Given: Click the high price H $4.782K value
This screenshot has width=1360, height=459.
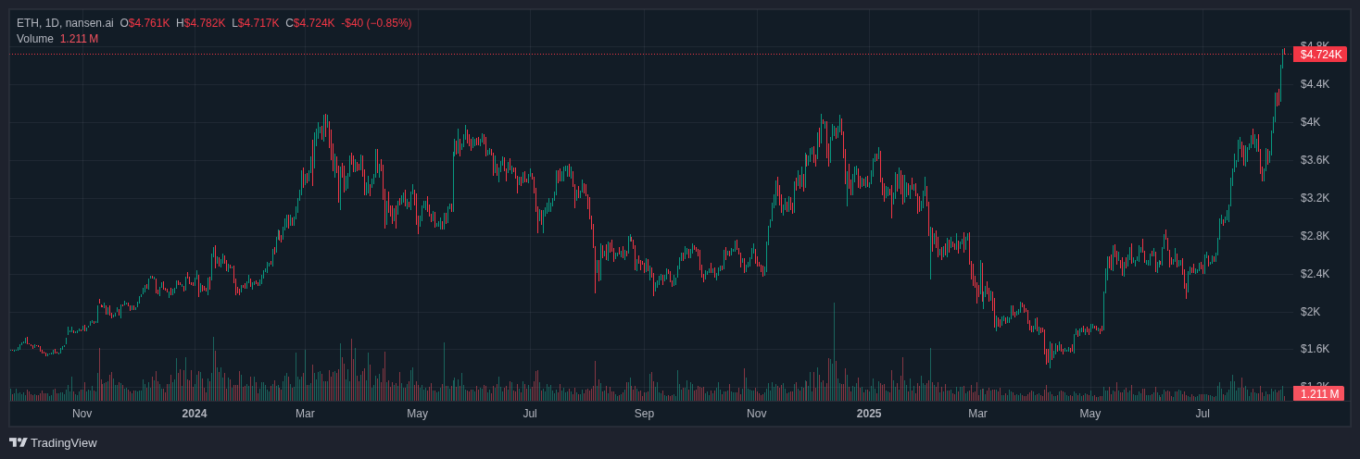Looking at the screenshot, I should pyautogui.click(x=204, y=23).
